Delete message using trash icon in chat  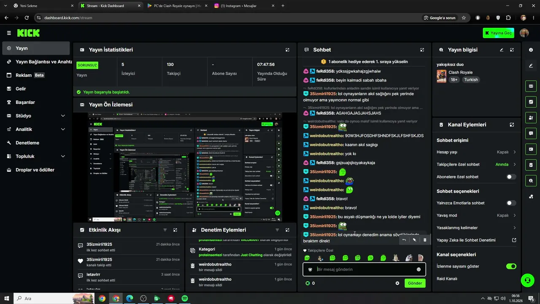[x=425, y=240]
